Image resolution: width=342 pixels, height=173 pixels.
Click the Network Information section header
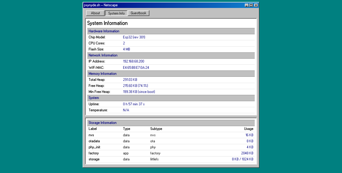coord(103,55)
